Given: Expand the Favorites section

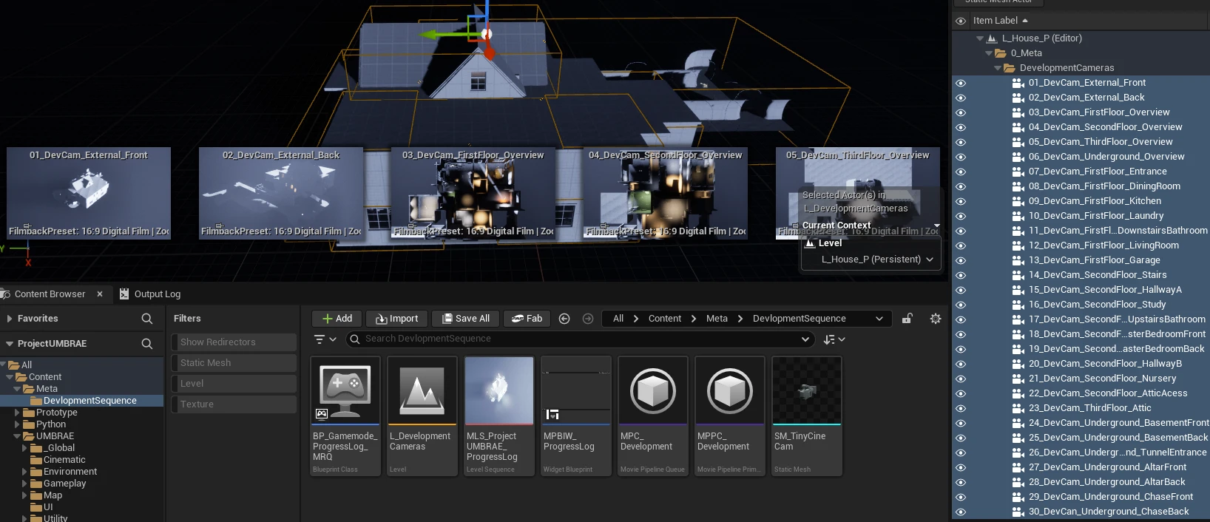Looking at the screenshot, I should pos(10,319).
